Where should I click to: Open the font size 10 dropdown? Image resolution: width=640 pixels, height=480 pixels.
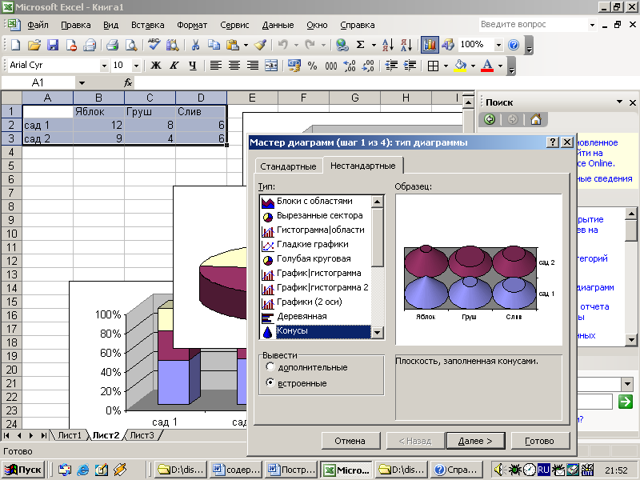pos(136,66)
